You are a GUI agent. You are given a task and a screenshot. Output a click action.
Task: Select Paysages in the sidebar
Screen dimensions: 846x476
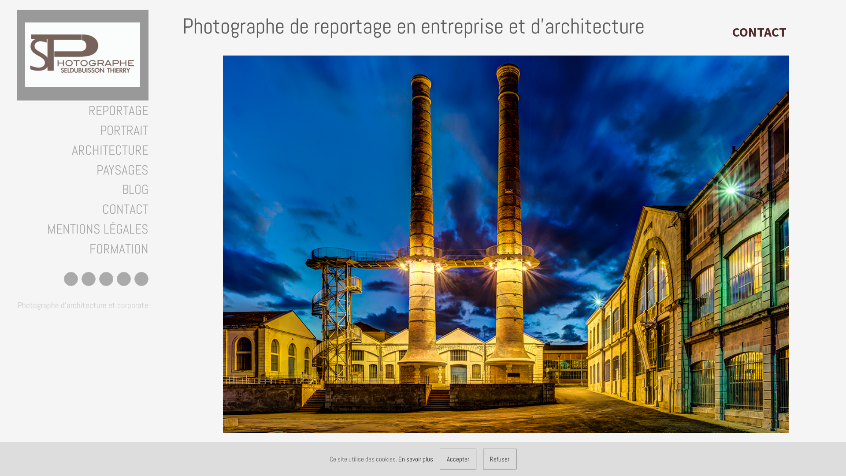tap(122, 170)
